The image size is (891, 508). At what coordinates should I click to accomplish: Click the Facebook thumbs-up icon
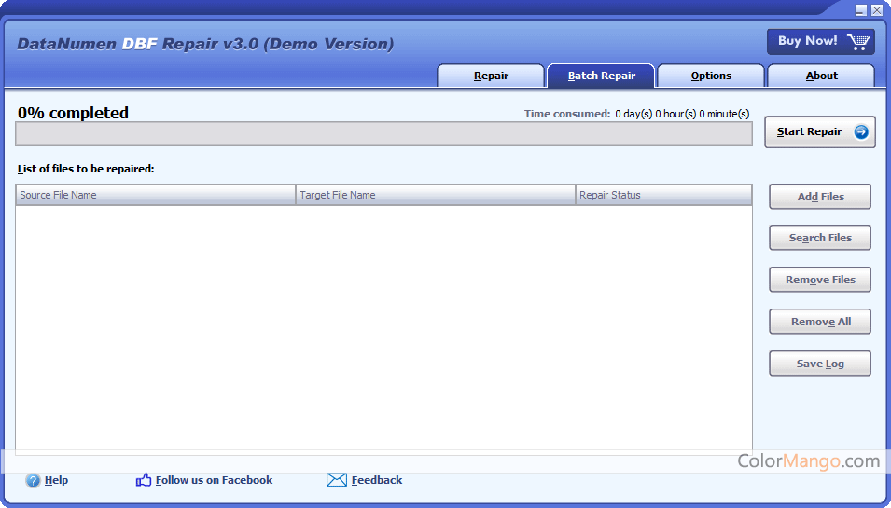[x=144, y=480]
